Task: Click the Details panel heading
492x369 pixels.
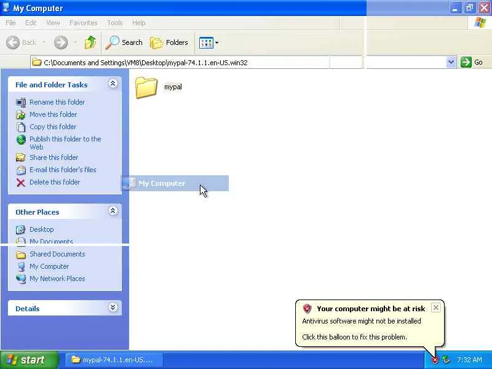Action: [28, 309]
